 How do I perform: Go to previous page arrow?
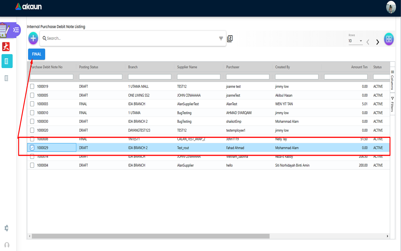tap(368, 42)
